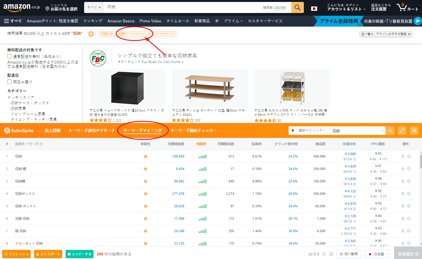The image size is (422, 259).
Task: Switch to the キーワードマイニング tab
Action: (143, 130)
